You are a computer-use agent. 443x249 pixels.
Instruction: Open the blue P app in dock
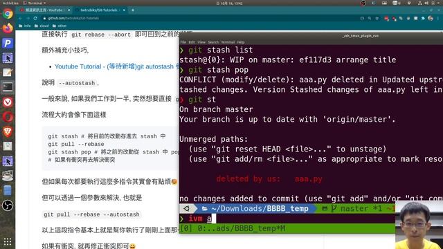point(8,43)
